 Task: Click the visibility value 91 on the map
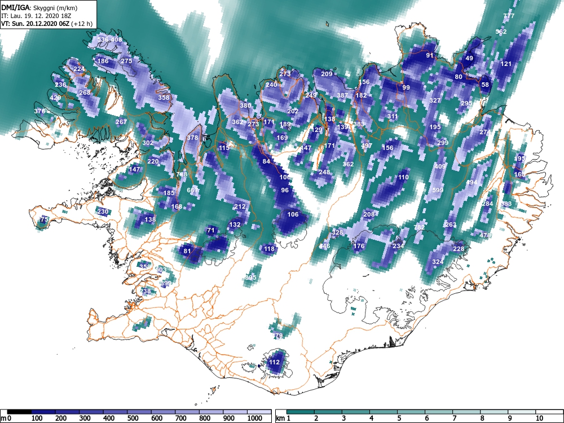(429, 55)
